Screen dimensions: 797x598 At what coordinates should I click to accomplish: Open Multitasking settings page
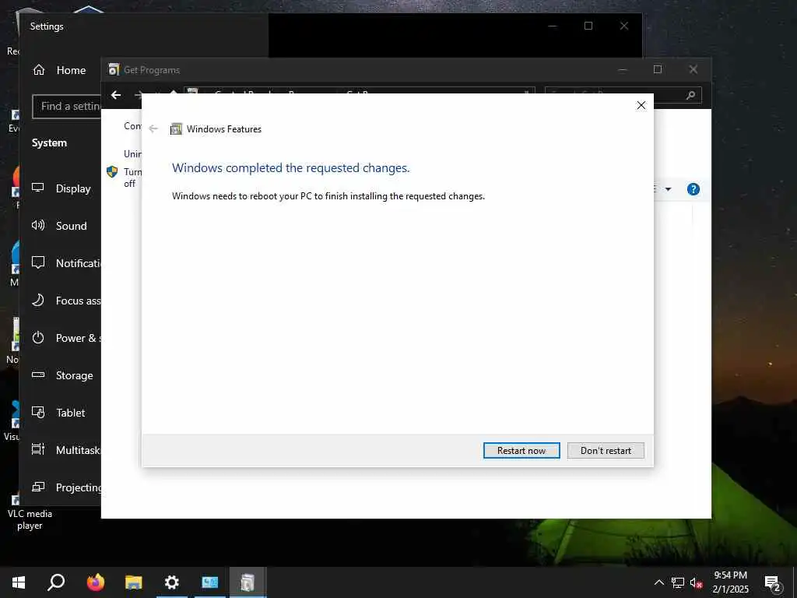[x=66, y=450]
